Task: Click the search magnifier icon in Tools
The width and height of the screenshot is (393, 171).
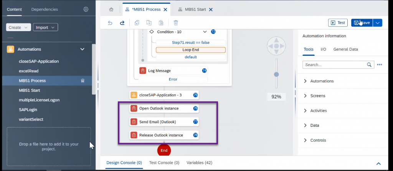Action: 369,65
